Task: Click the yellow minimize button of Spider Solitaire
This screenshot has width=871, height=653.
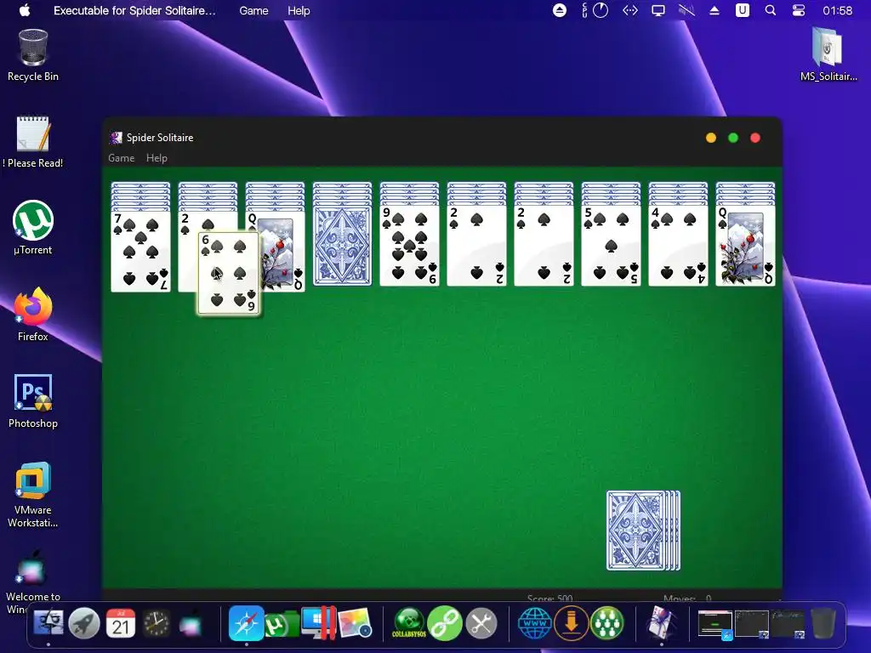Action: coord(711,138)
